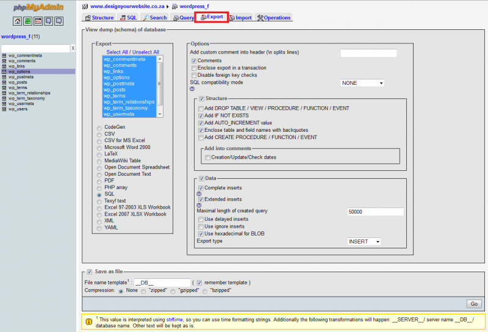Viewport: 488px width, 332px height.
Task: Open the Import tab
Action: (x=240, y=18)
